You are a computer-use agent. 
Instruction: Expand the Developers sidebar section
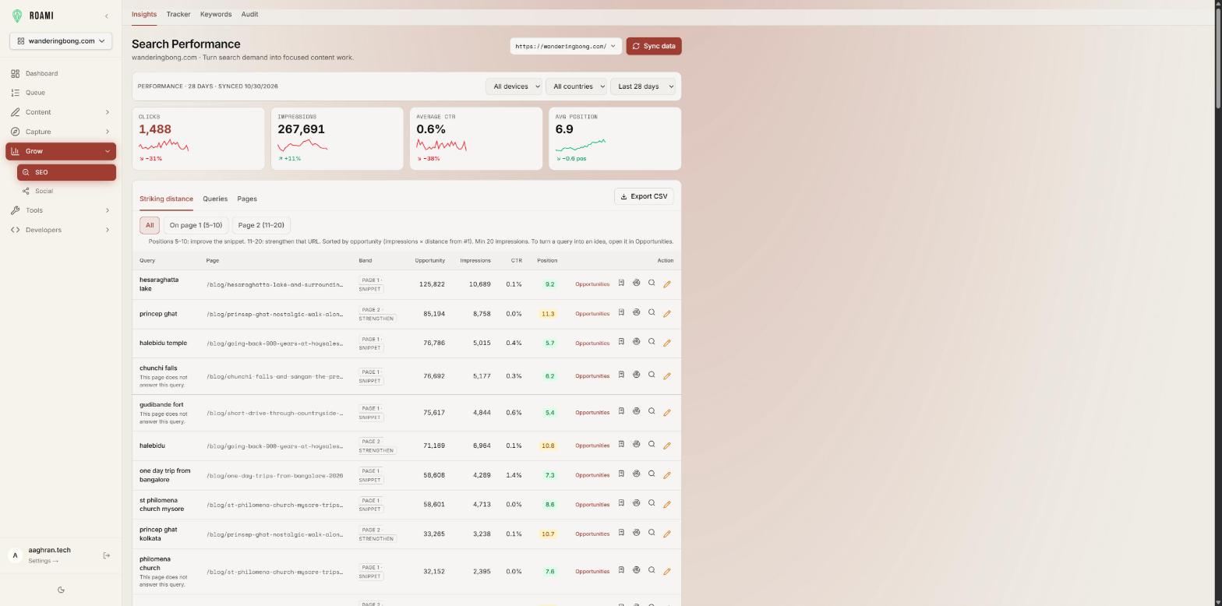[61, 230]
